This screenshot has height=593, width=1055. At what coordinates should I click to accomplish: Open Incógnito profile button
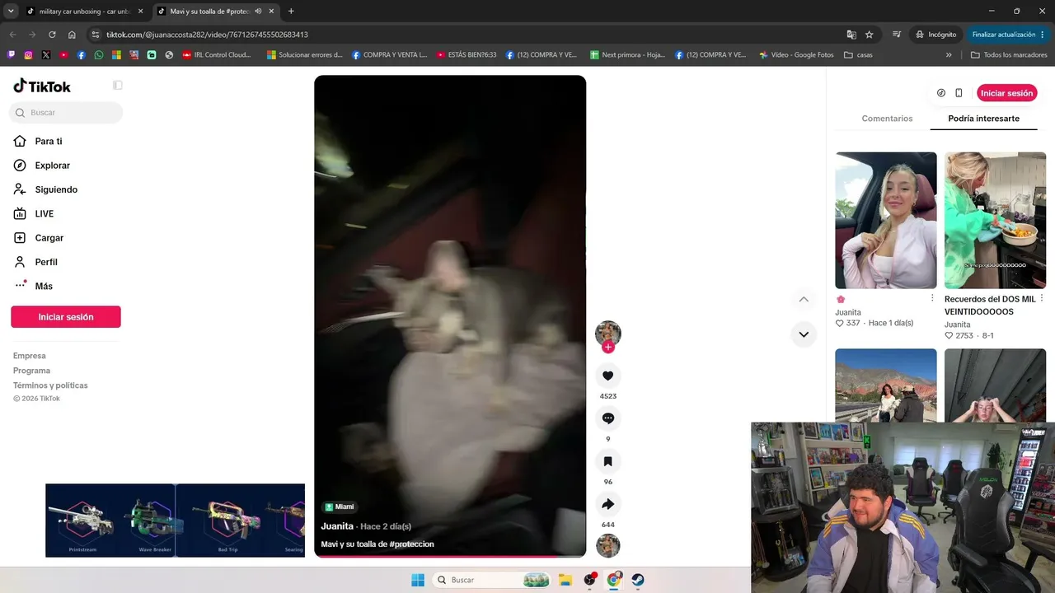click(x=936, y=35)
